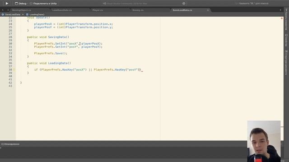The image size is (289, 162).
Task: Click the status icon beside the status bar
Action: [x=184, y=4]
